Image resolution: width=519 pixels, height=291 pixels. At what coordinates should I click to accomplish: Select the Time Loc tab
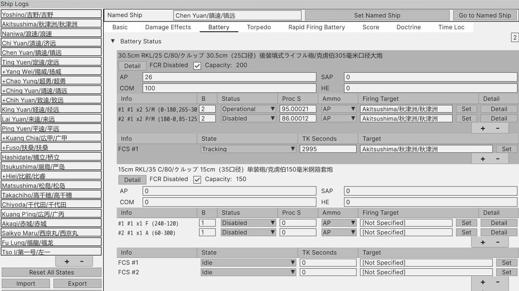(x=451, y=27)
